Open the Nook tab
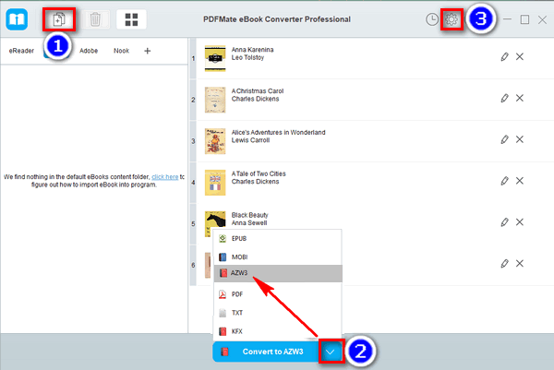Viewport: 554px width, 370px height. pos(121,51)
